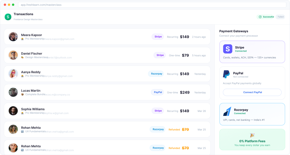The height and width of the screenshot is (155, 290).
Task: Open Meera Kapoor's profile avatar
Action: (x=13, y=37)
